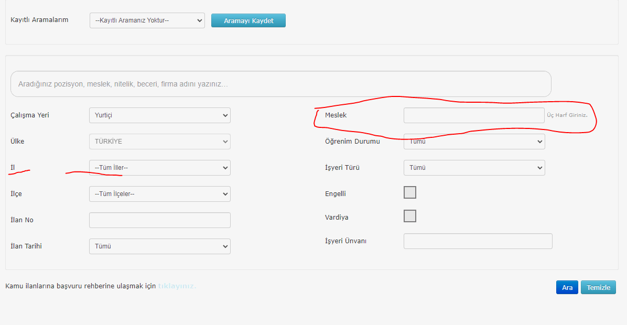Click the Kayıtlı Aramalarım label

pos(39,20)
